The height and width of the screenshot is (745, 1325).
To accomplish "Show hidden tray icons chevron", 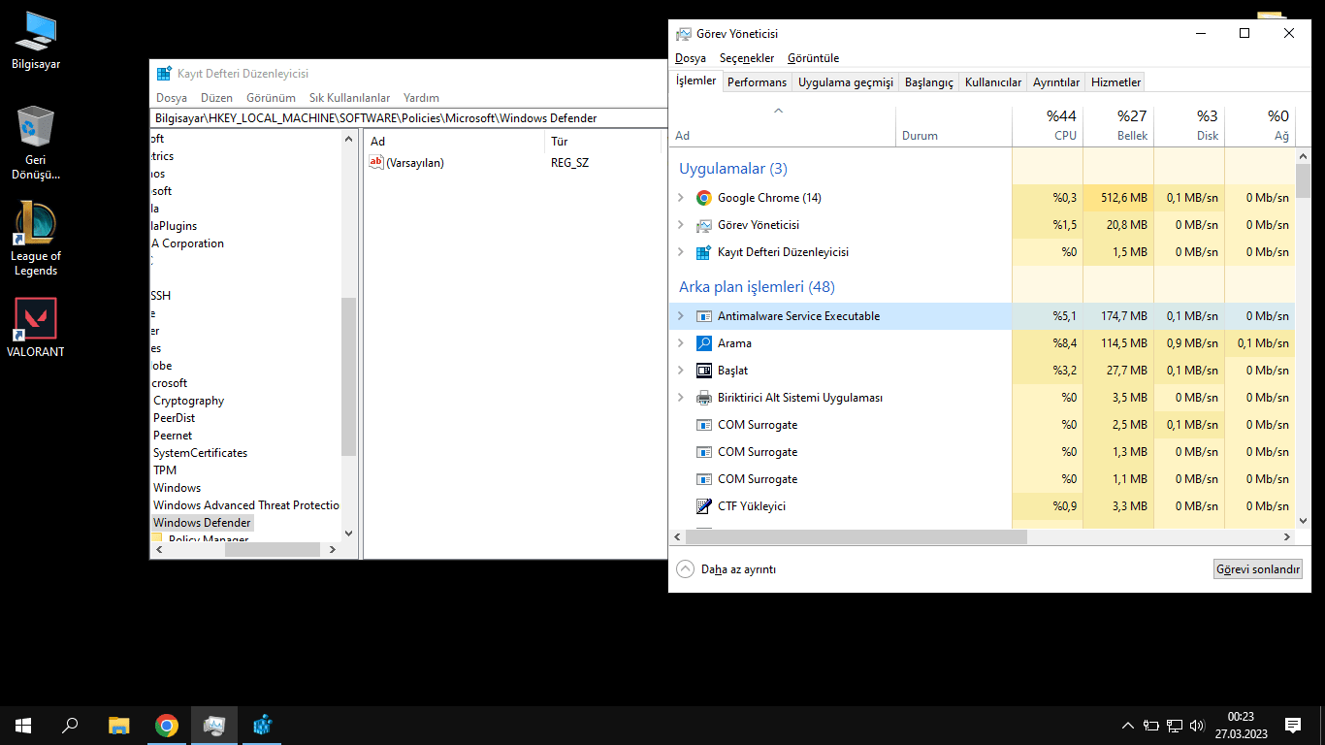I will [1127, 726].
